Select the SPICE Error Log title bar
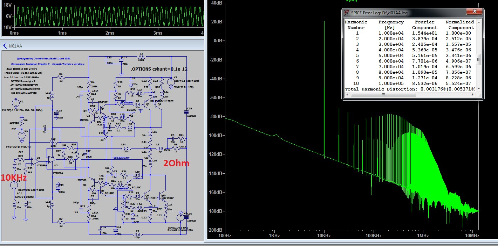Screen dimensions: 498x246 pyautogui.click(x=413, y=13)
